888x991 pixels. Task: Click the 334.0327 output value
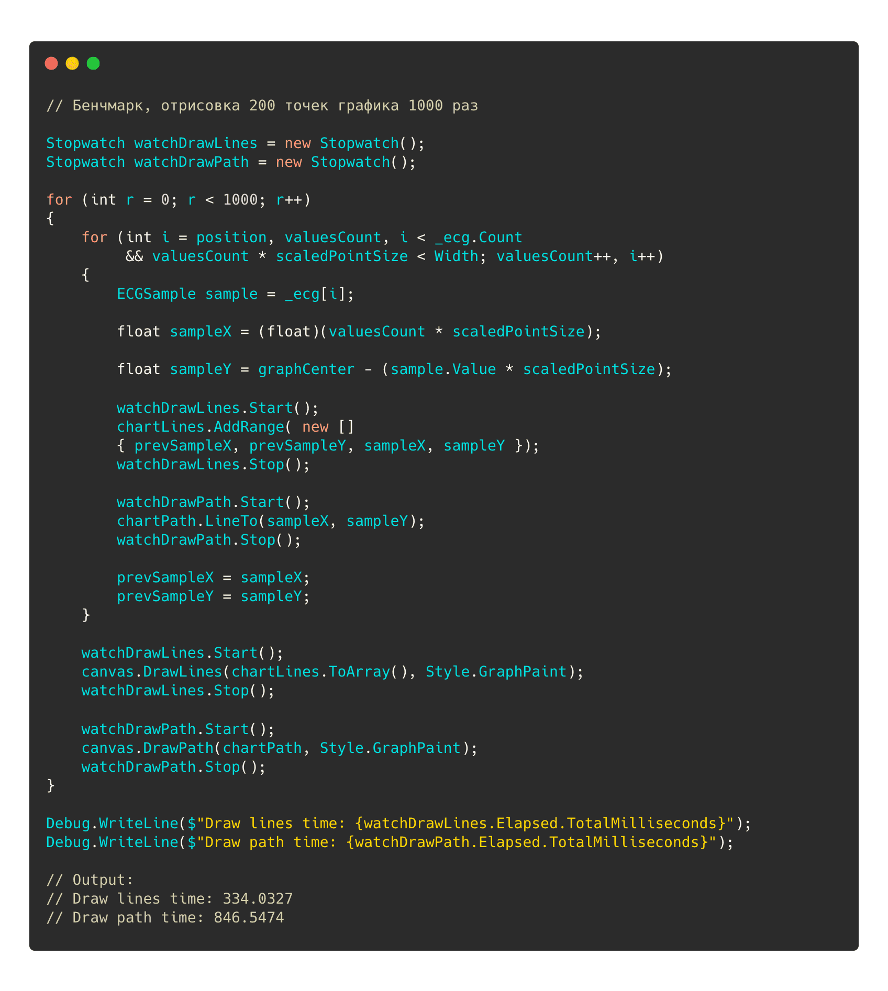[258, 899]
